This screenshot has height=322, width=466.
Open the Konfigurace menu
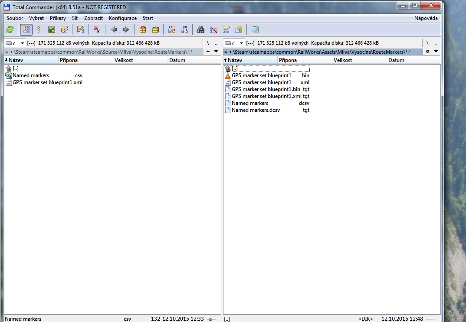(123, 18)
